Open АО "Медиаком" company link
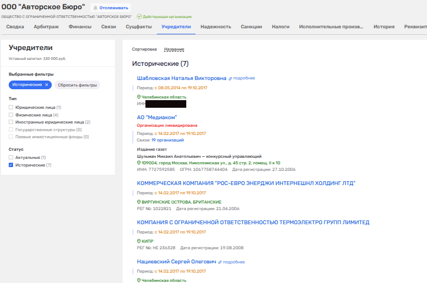427x283 pixels. pos(157,117)
